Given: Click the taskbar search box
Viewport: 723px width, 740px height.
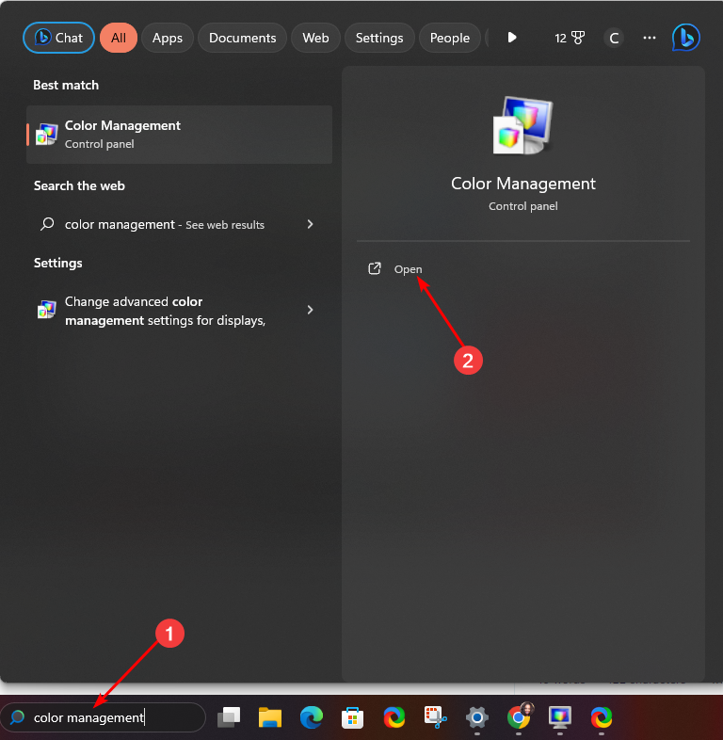Looking at the screenshot, I should pyautogui.click(x=104, y=717).
